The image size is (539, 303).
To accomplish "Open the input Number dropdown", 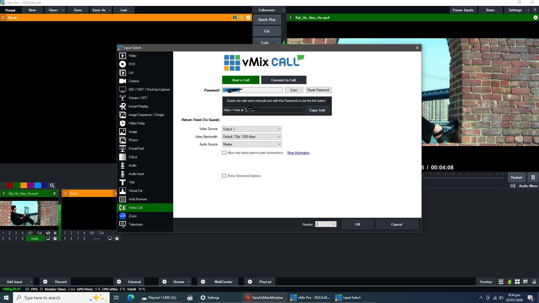I will [326, 224].
